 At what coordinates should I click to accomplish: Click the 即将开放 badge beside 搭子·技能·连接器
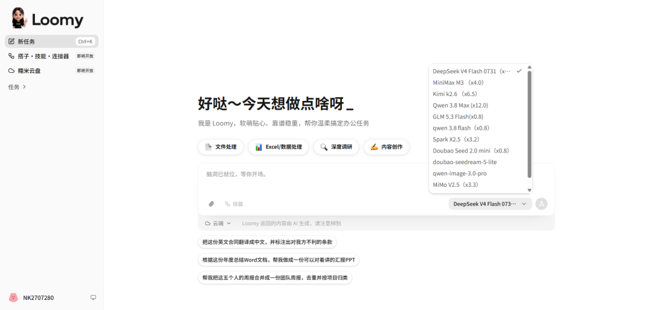tap(85, 56)
